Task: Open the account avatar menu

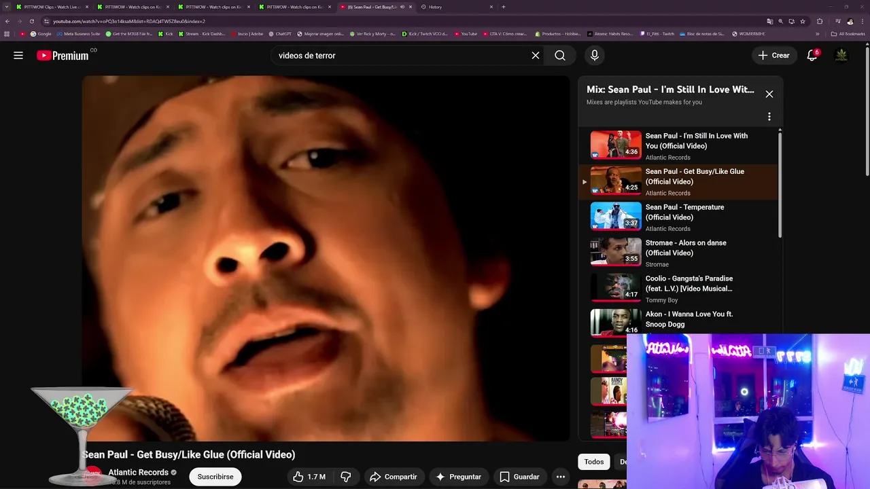Action: coord(841,56)
